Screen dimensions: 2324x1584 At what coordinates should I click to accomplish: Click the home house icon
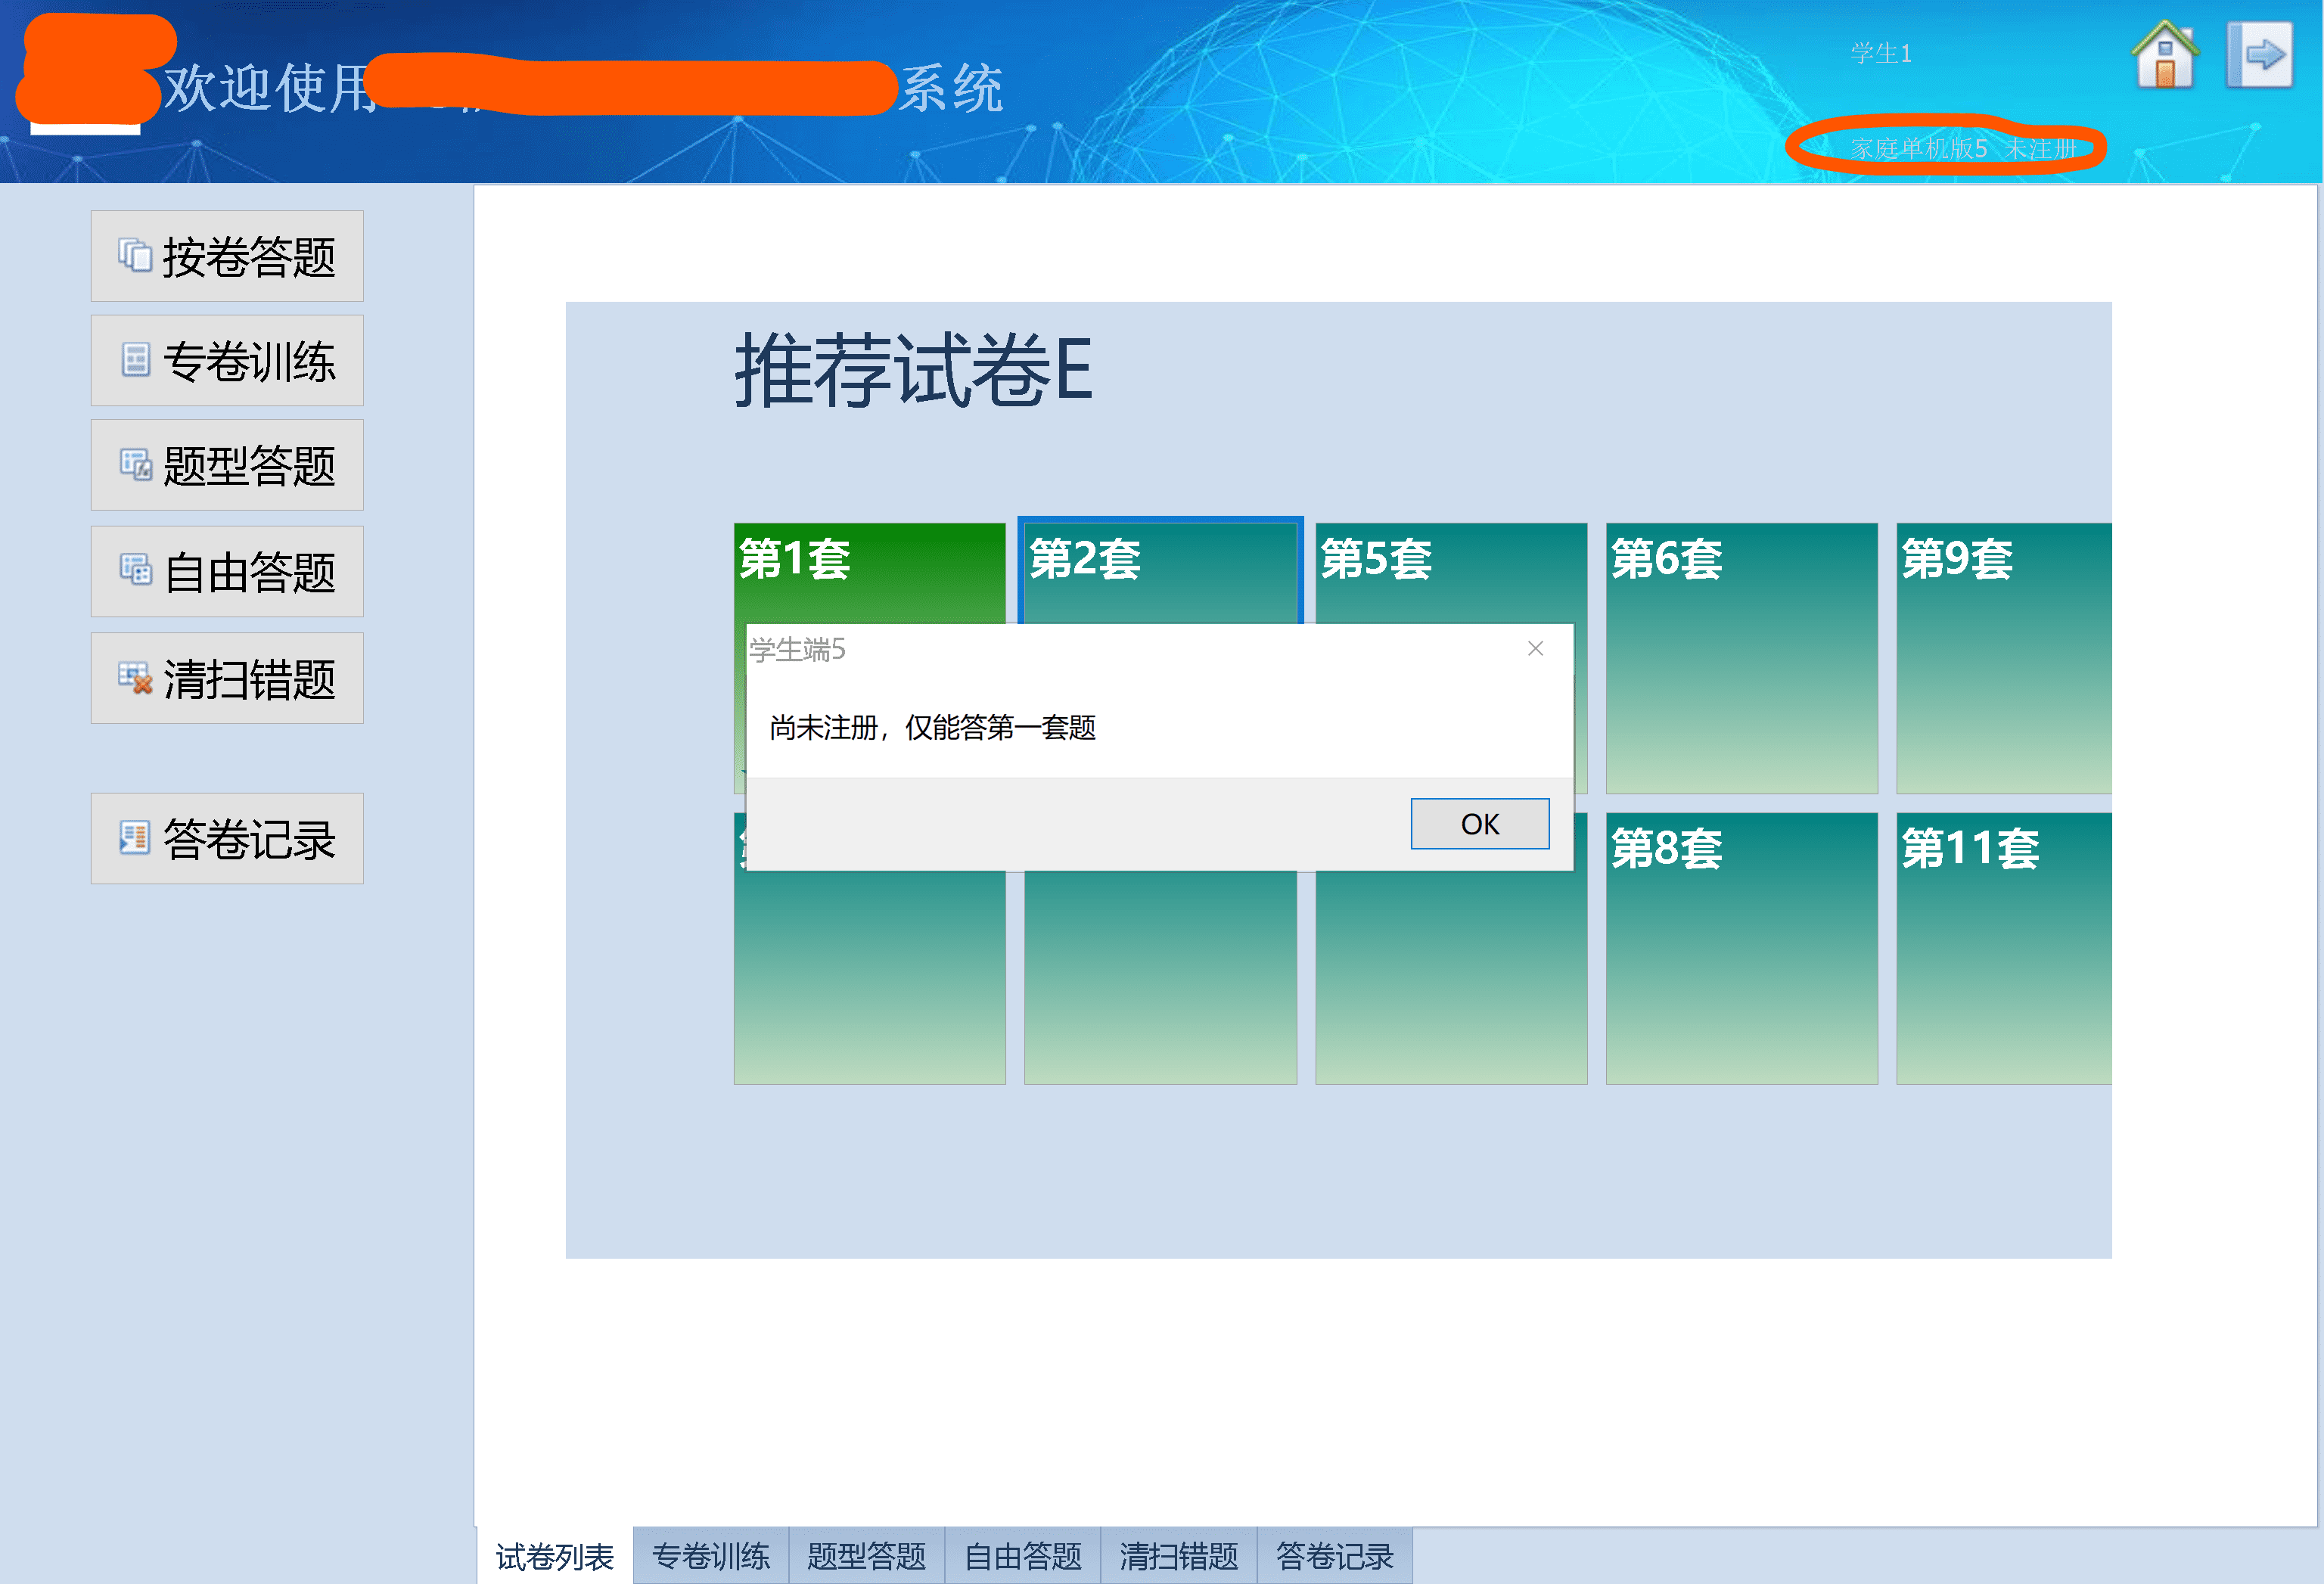pyautogui.click(x=2165, y=55)
